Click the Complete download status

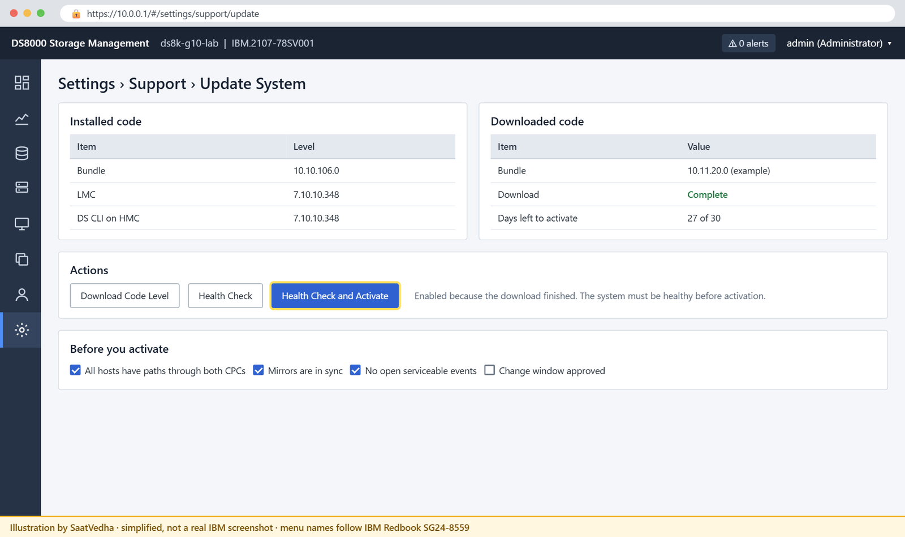(707, 194)
